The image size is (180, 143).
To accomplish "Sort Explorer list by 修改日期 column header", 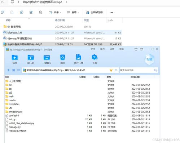I will click(x=60, y=20).
